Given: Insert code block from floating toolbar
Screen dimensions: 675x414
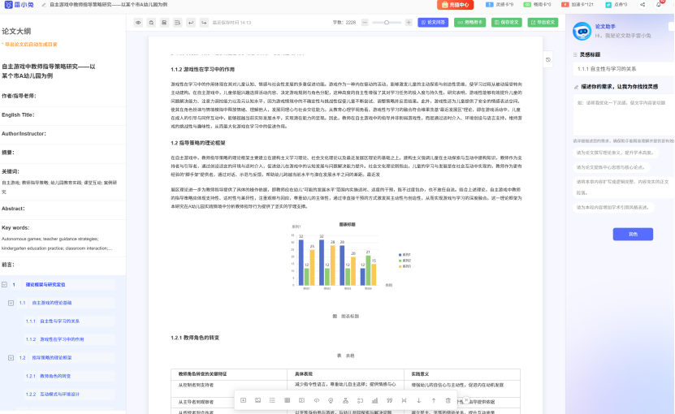Looking at the screenshot, I should [x=317, y=400].
